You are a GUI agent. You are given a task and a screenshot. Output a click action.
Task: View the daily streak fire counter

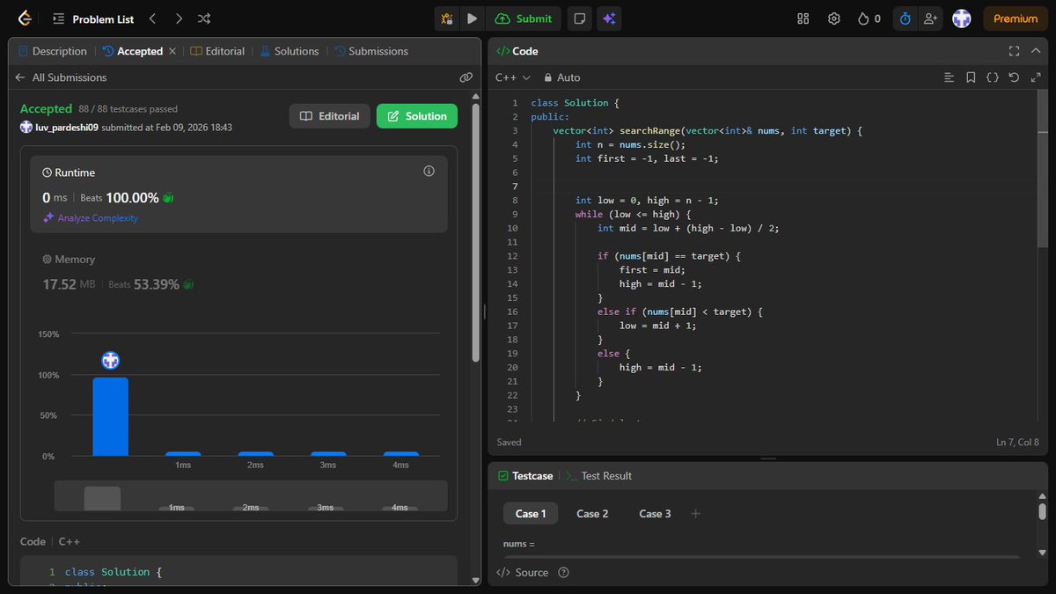[869, 18]
